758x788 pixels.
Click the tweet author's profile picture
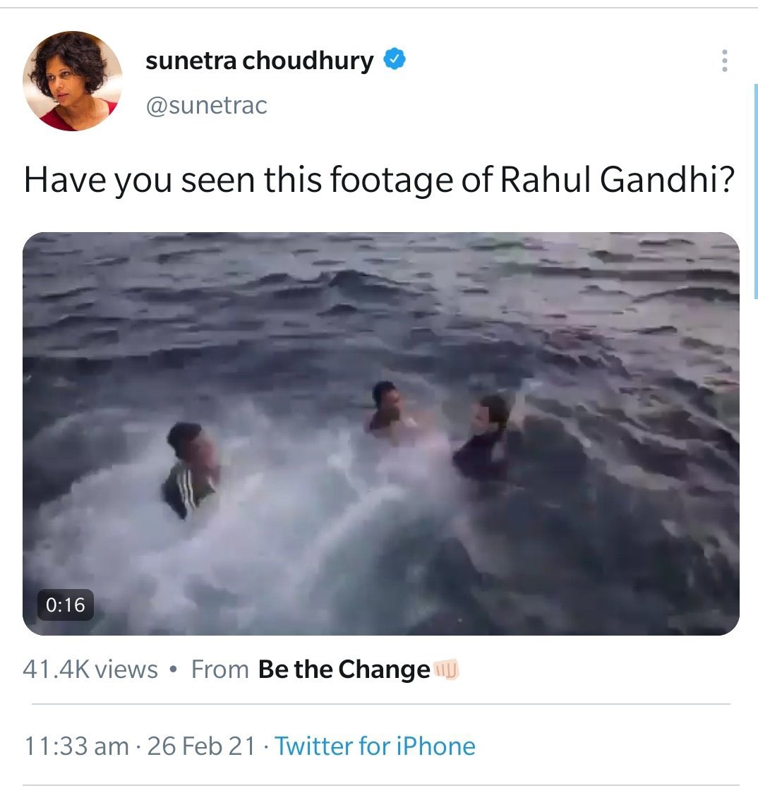(73, 81)
